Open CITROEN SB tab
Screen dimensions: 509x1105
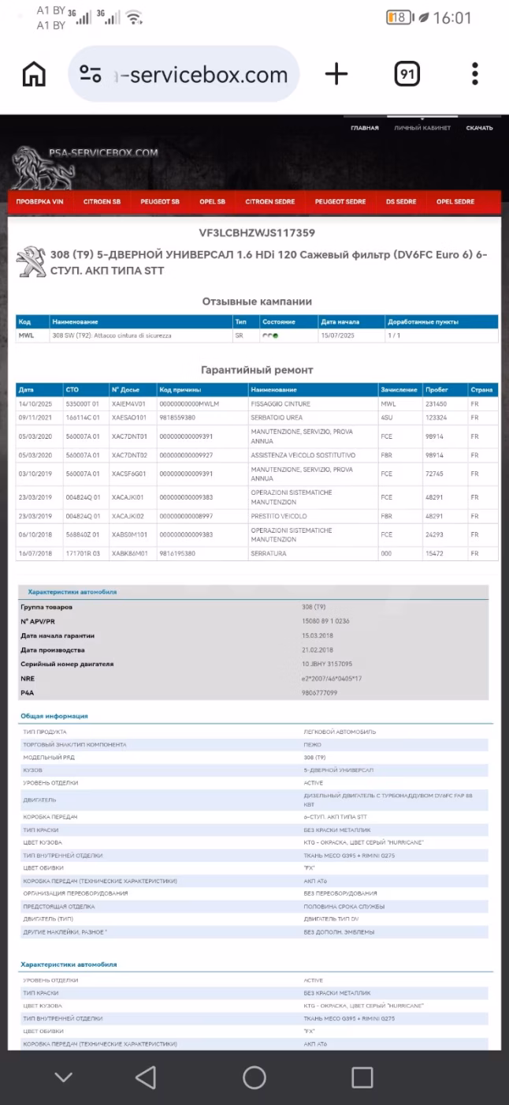pos(102,201)
